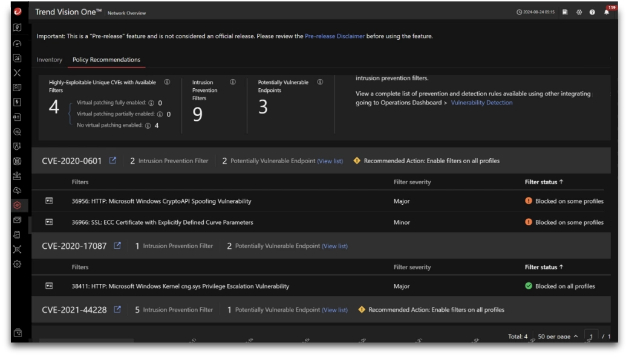This screenshot has height=357, width=629.
Task: Open the lightning bolt icon in the sidebar
Action: [x=18, y=102]
